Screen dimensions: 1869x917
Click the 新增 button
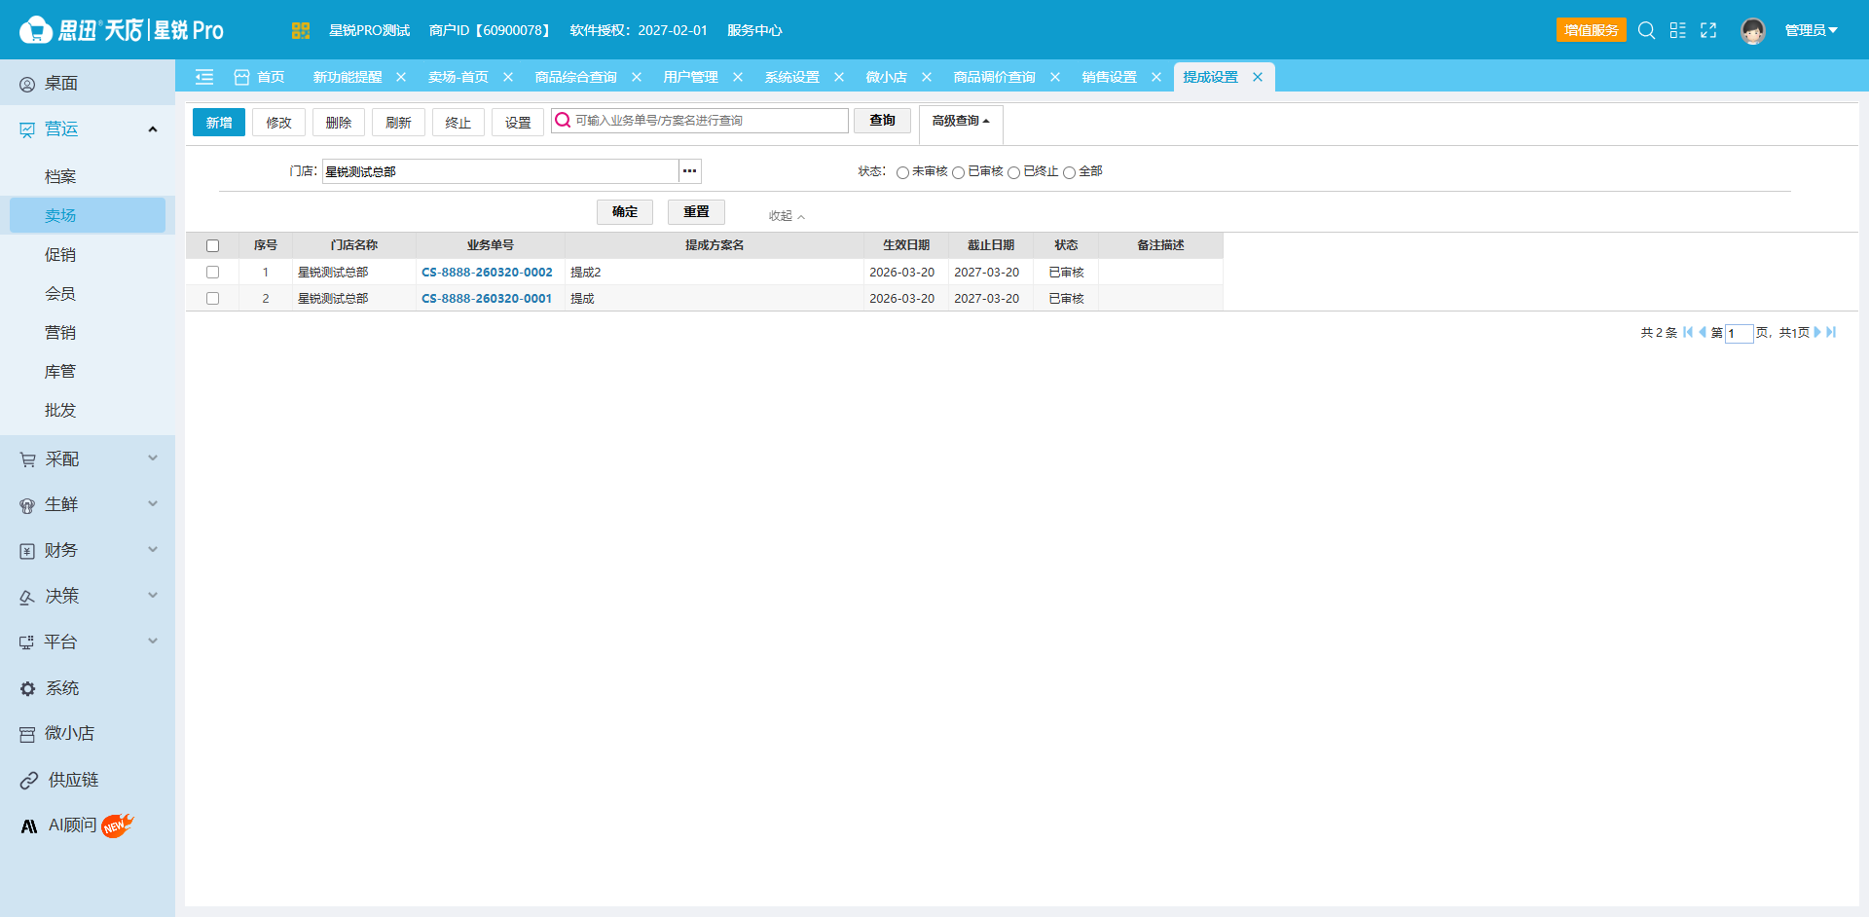[x=219, y=123]
